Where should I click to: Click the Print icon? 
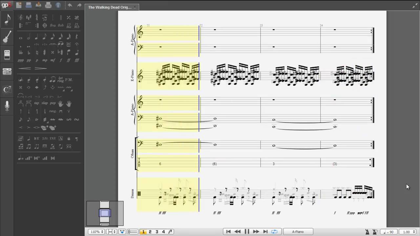pos(48,5)
